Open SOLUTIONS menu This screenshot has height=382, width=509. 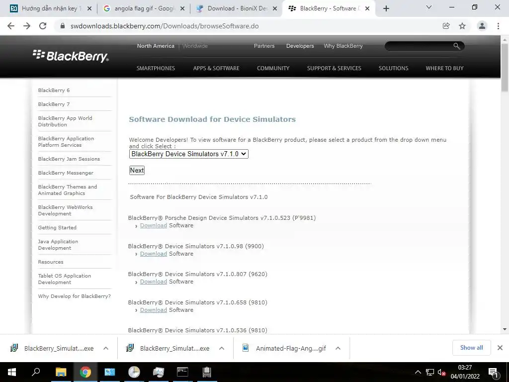[x=394, y=68]
